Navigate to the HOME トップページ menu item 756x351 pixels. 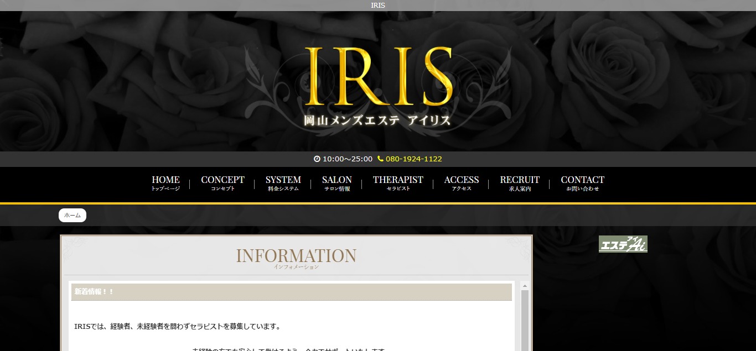click(x=165, y=183)
